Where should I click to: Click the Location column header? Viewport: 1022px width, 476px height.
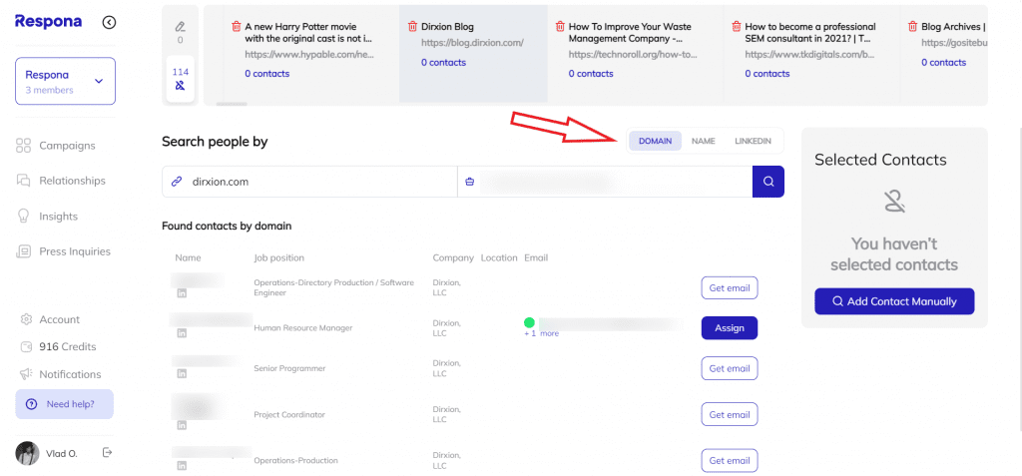coord(499,257)
